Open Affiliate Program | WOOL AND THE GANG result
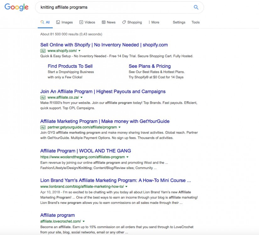This screenshot has width=259, height=235. click(86, 151)
